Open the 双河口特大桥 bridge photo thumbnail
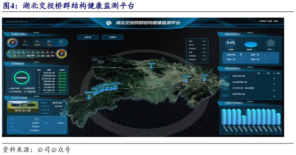This screenshot has height=155, width=296. coord(23,107)
